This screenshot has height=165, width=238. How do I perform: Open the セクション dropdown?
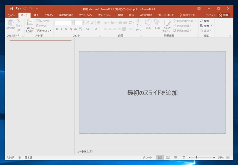click(44, 31)
